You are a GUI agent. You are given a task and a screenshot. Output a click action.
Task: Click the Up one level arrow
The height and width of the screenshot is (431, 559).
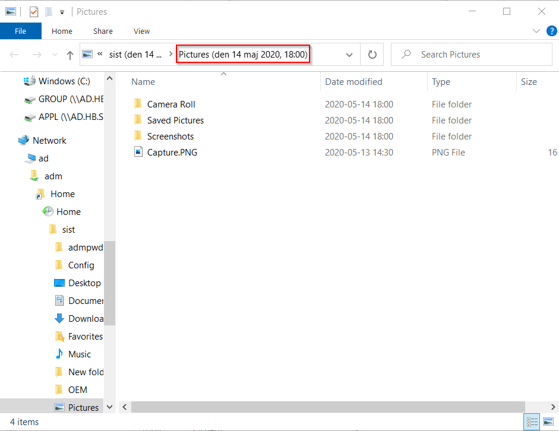pos(70,55)
